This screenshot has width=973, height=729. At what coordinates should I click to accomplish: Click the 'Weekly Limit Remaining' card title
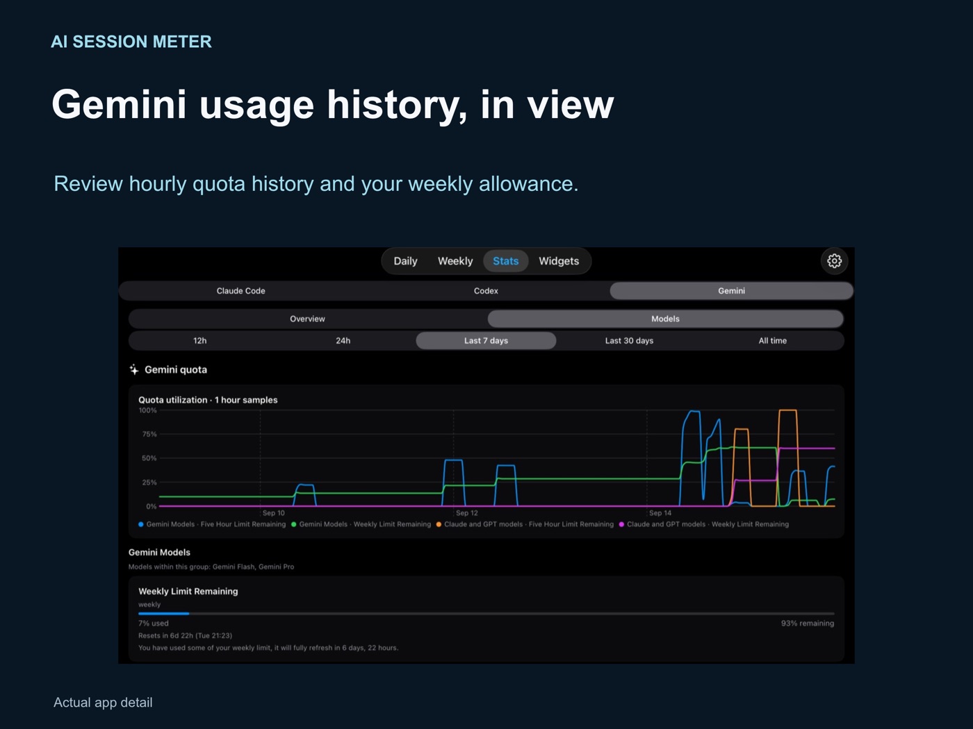[x=188, y=592]
